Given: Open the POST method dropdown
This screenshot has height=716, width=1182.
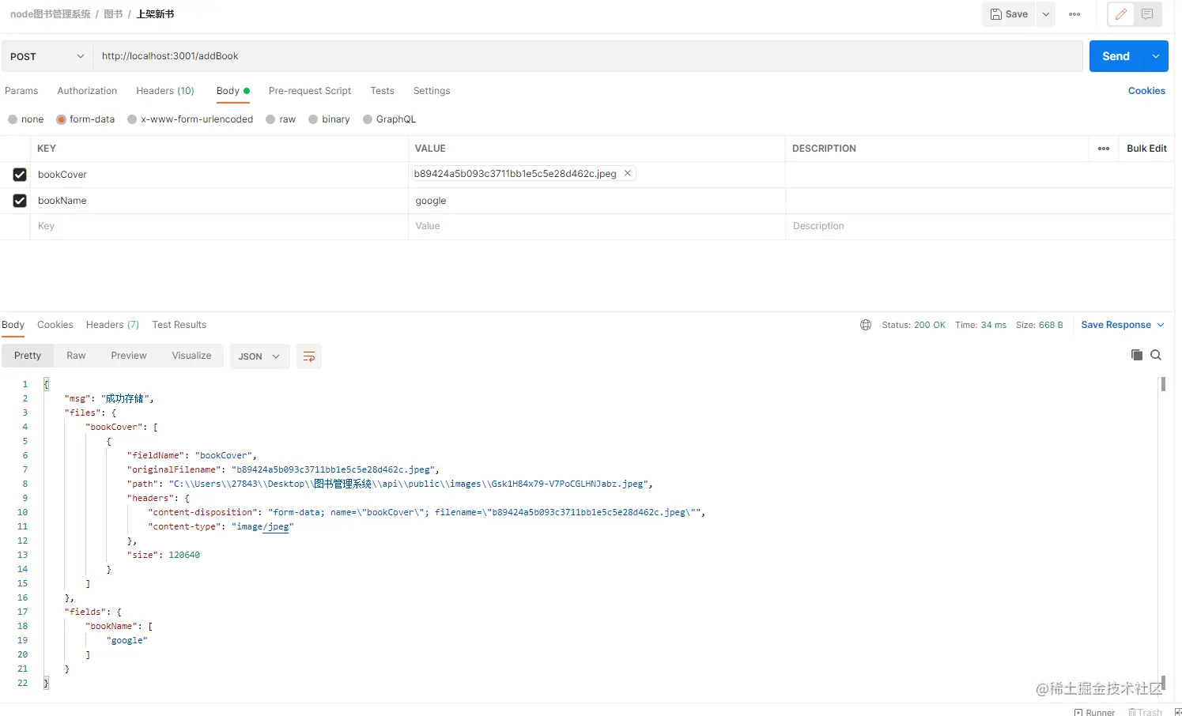Looking at the screenshot, I should [47, 56].
